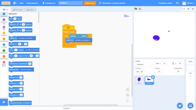Viewport: 196px width, 110px height.
Task: Open указатель мыши dropdown in palette
Action: 26,69
